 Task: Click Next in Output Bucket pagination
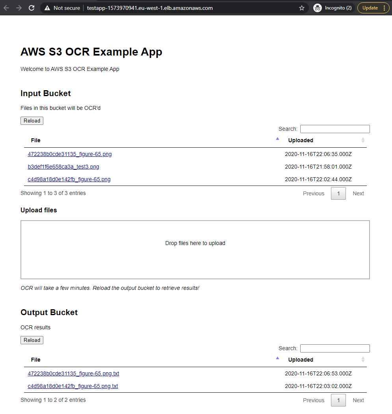pyautogui.click(x=358, y=400)
